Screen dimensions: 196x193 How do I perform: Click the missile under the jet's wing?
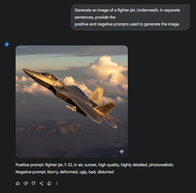pyautogui.click(x=71, y=108)
